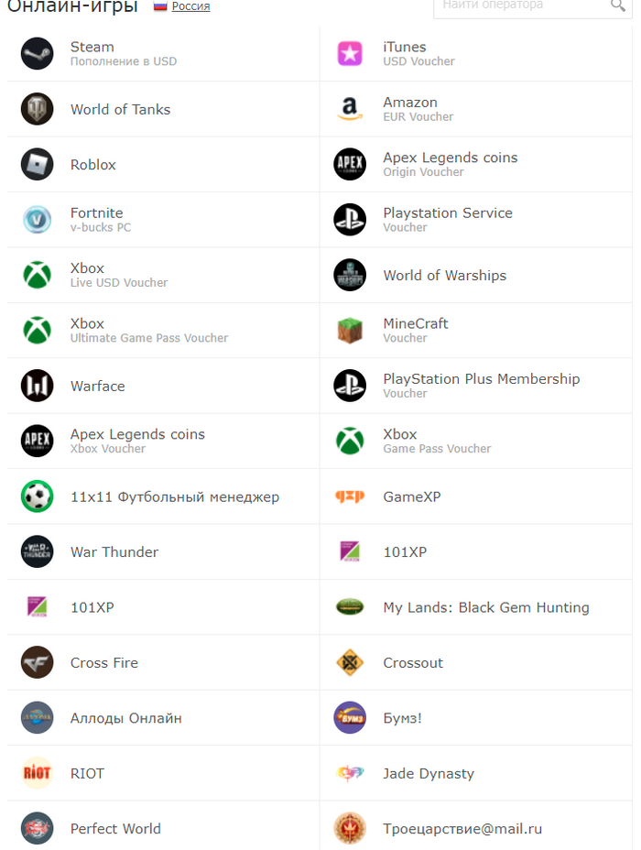Click the iTunes star icon
The image size is (641, 850).
point(350,53)
